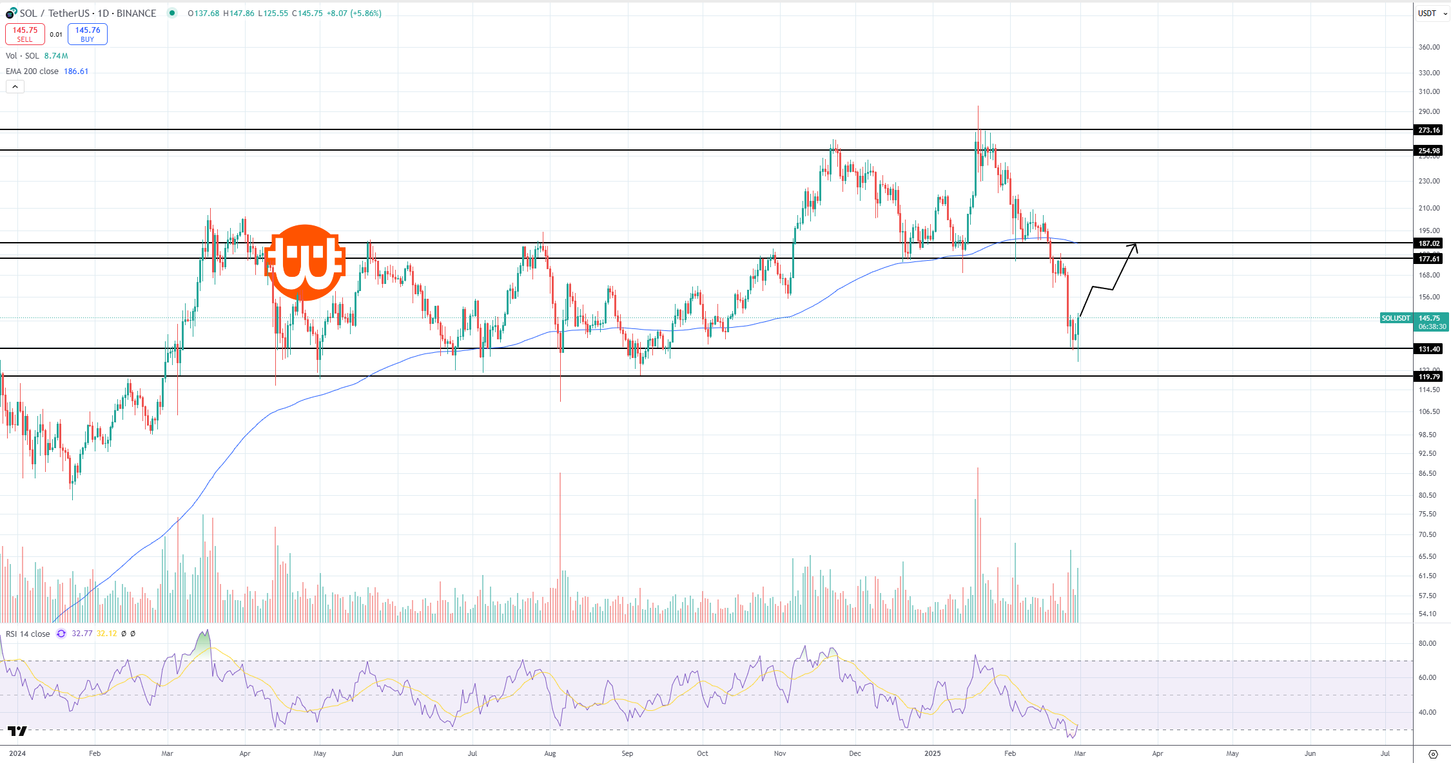The image size is (1451, 763).
Task: Click the 273.16 price line label
Action: [x=1429, y=130]
